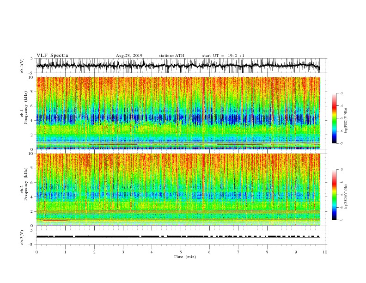
Task: Click time axis tick label "6"
Action: (209, 252)
